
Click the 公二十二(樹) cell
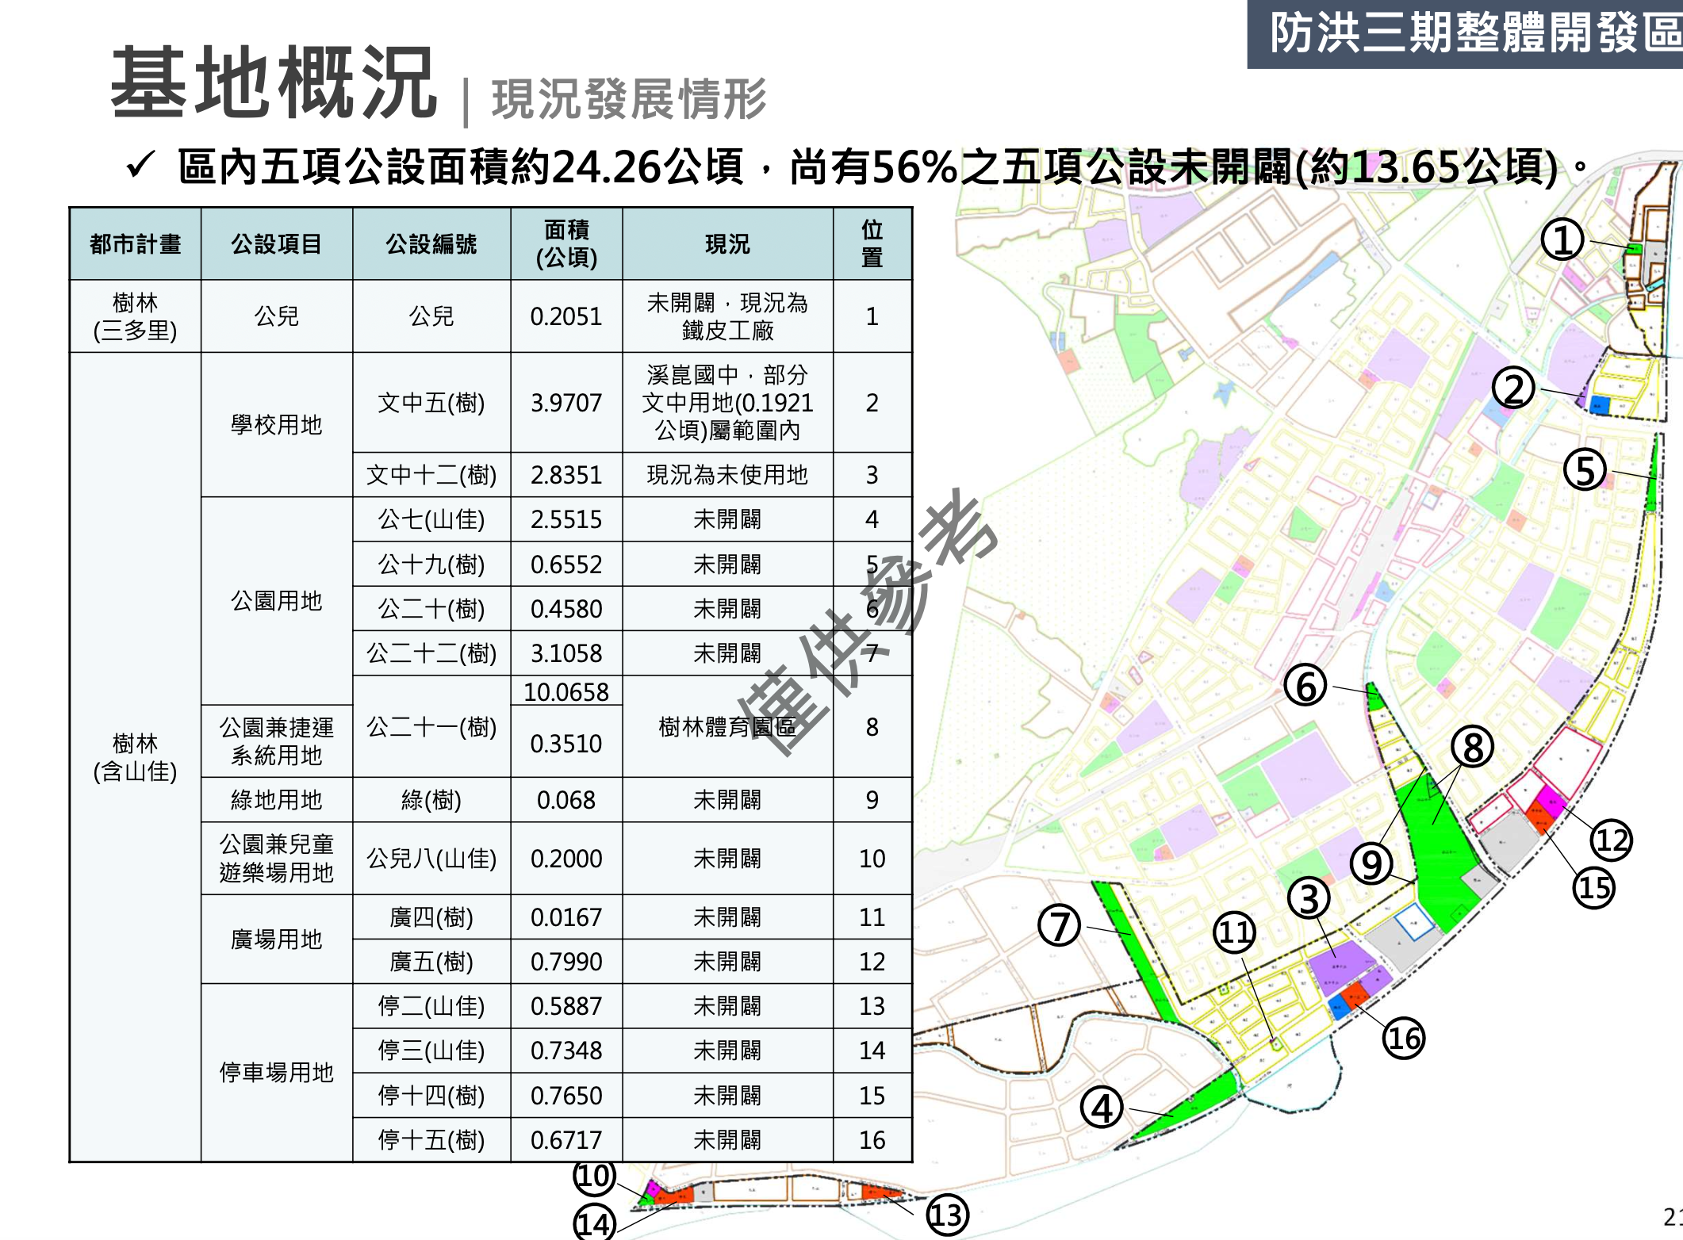[431, 653]
